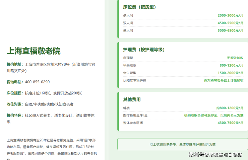Select the 自理型 row label
The height and width of the screenshot is (160, 248).
(128, 58)
